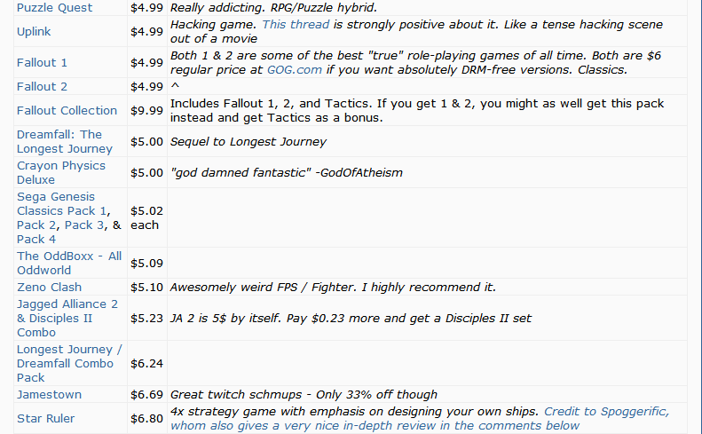Open the Puzzle Quest link
This screenshot has width=702, height=434.
pos(55,8)
